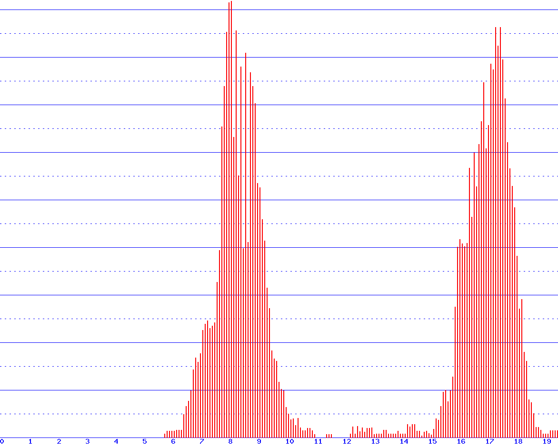Screen dimensions: 558x447
Task: Click the axis label 2
Action: coord(59,442)
